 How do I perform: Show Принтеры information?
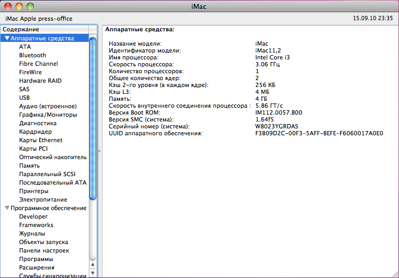coord(33,191)
